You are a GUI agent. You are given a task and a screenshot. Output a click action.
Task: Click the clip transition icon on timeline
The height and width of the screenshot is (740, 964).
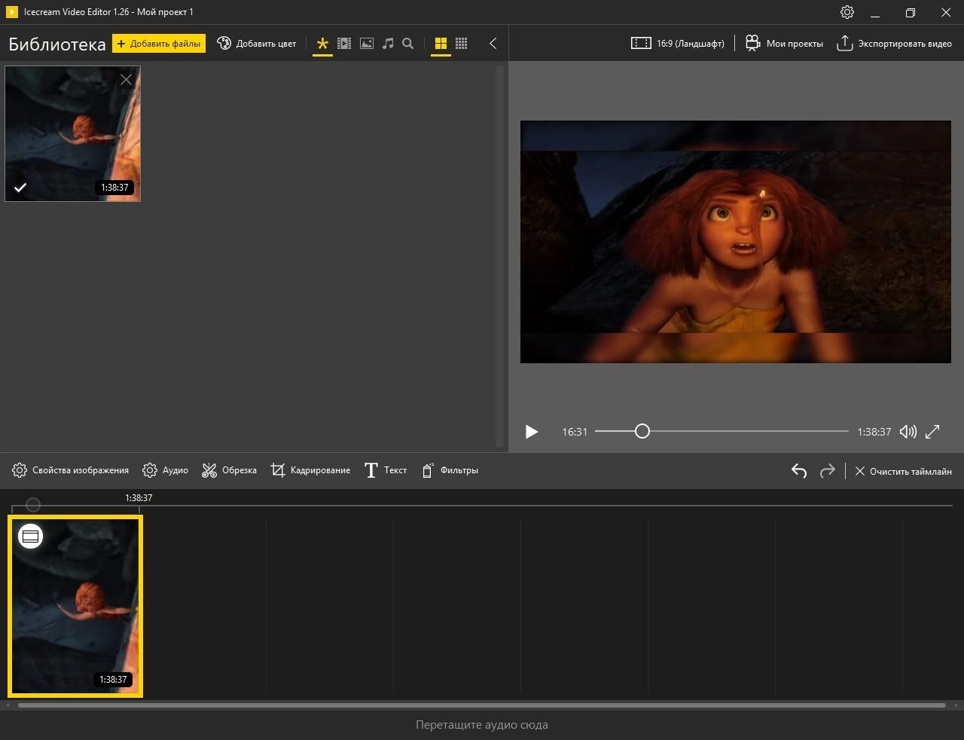coord(30,537)
